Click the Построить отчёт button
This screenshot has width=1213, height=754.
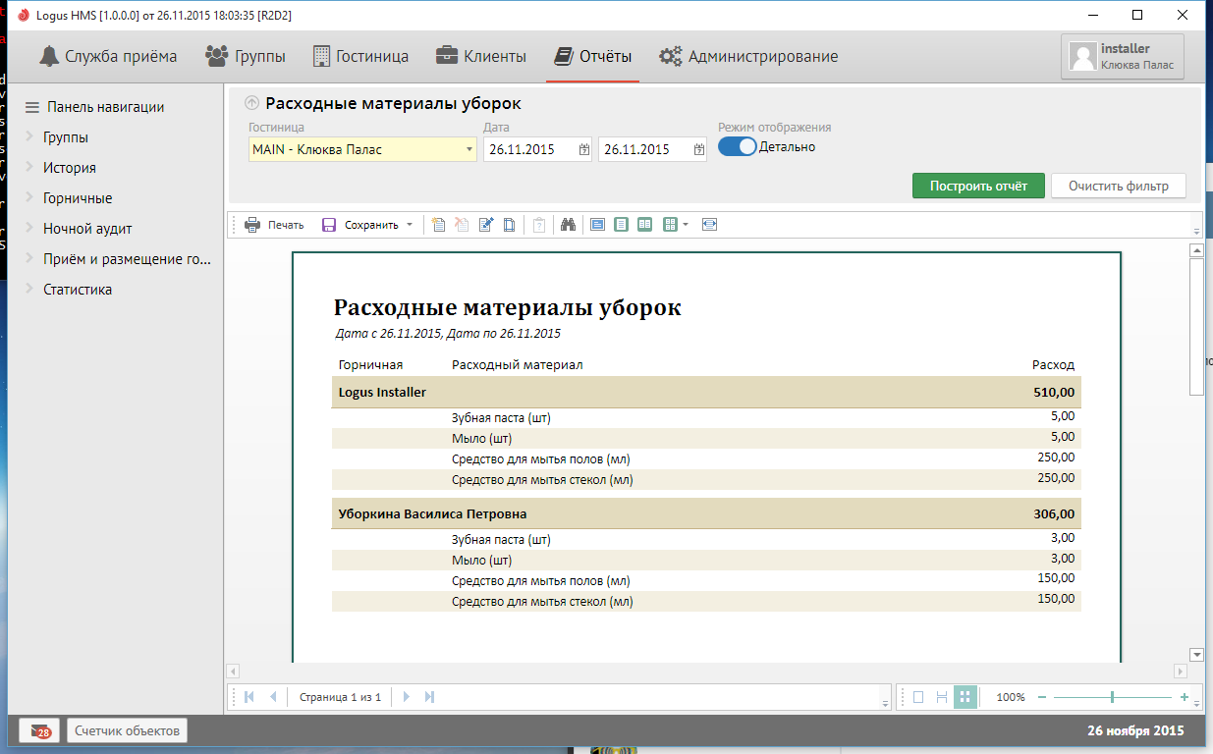pyautogui.click(x=978, y=186)
